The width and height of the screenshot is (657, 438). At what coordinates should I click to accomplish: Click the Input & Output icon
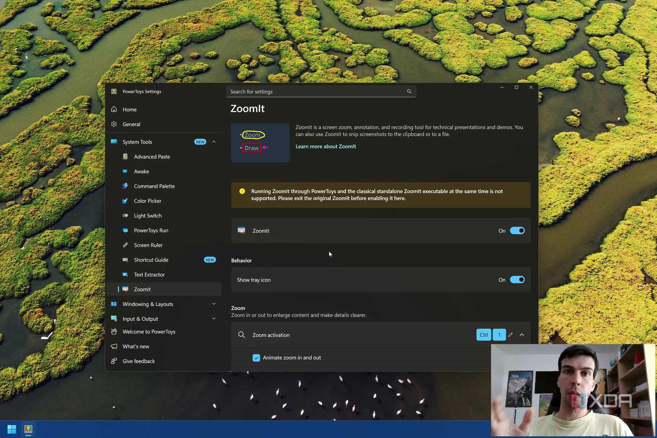coord(114,319)
